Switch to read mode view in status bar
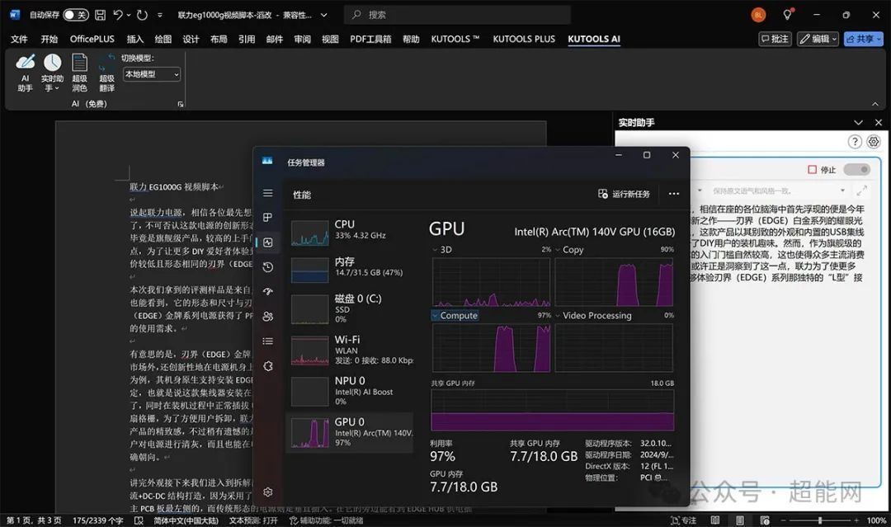Screen dimensions: 891x527 tap(714, 520)
